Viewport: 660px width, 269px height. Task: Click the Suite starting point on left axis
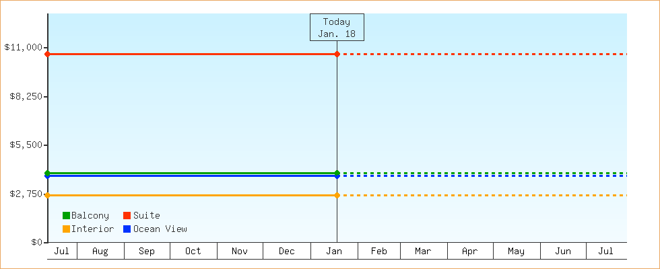(47, 54)
